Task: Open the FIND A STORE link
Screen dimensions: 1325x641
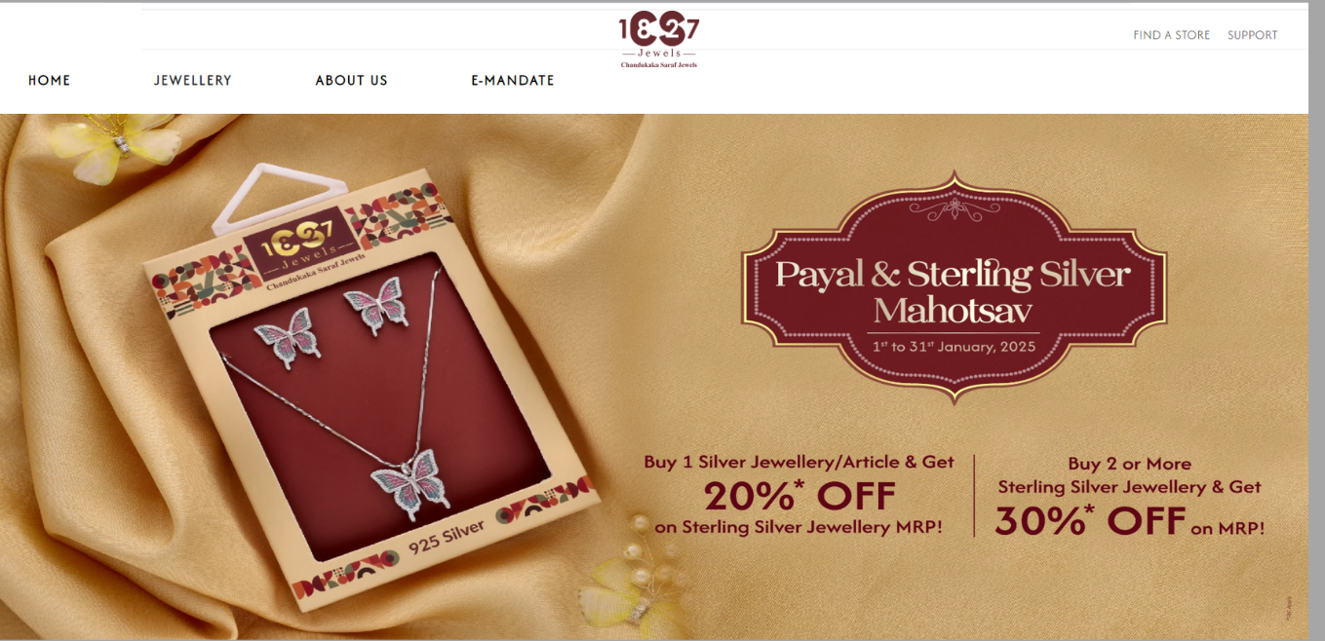Action: click(1171, 35)
